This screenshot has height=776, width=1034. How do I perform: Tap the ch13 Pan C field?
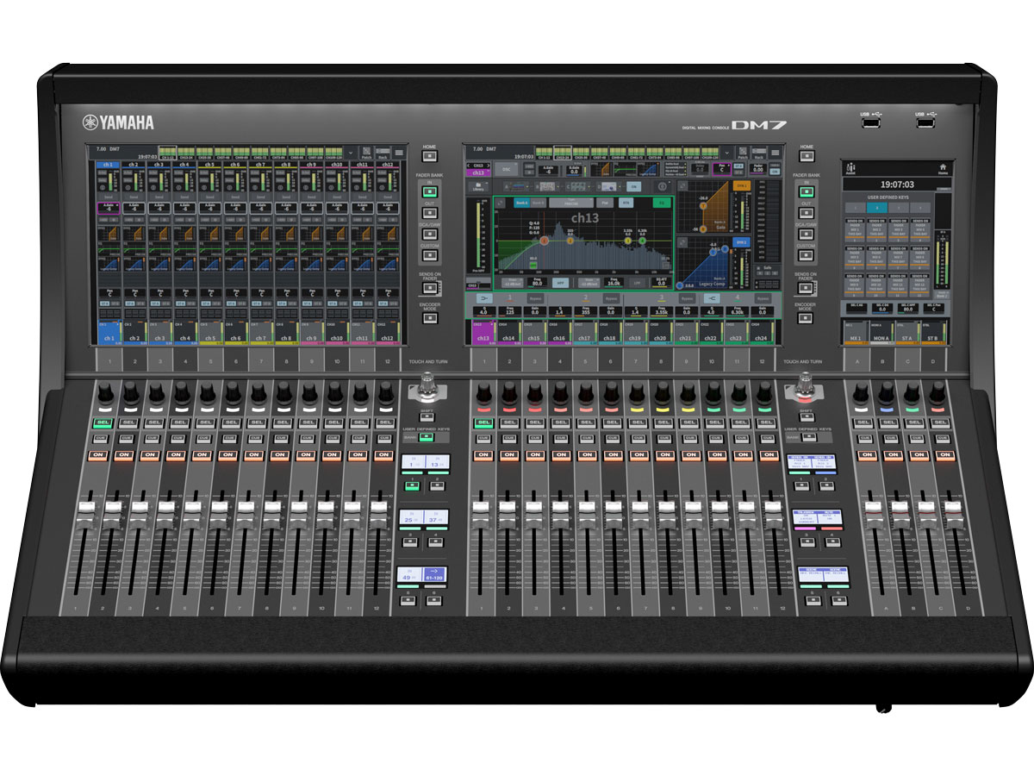[722, 169]
